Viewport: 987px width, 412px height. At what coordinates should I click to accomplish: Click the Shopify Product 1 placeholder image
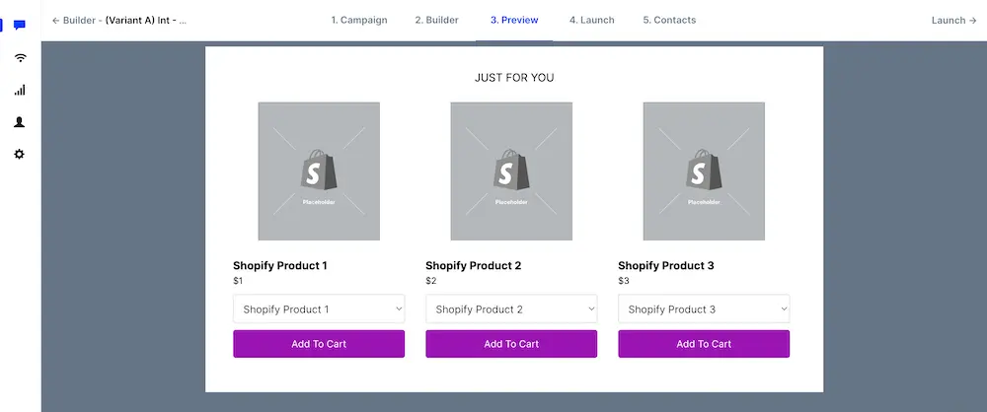[319, 172]
